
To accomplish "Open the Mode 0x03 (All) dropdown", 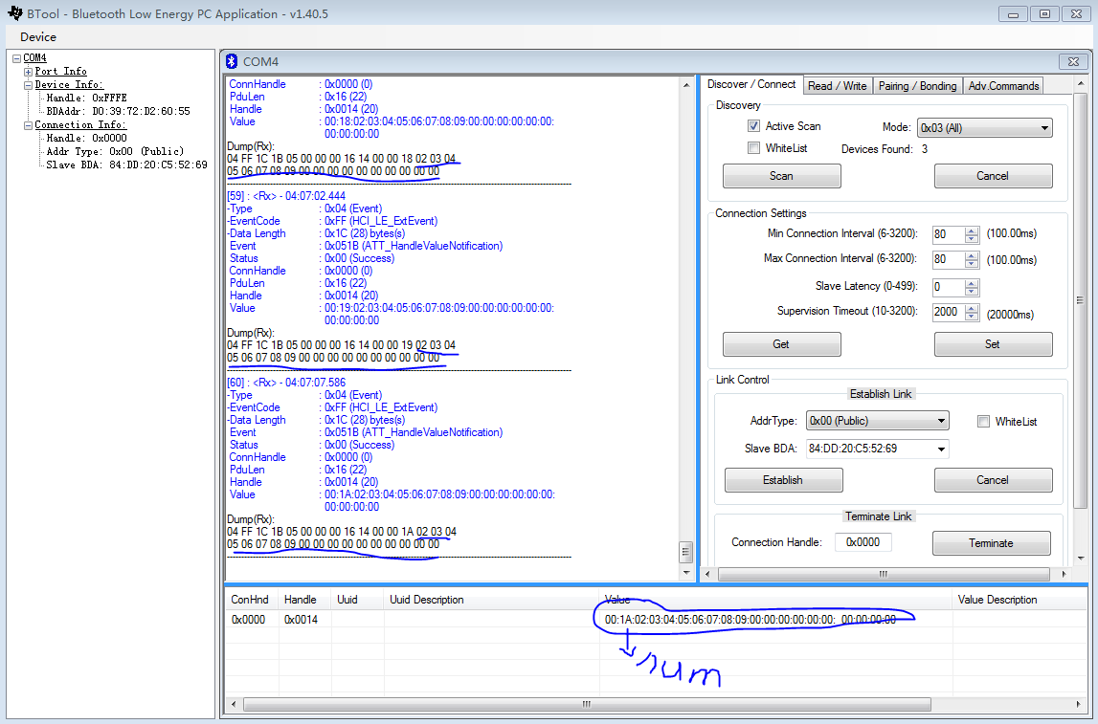I will point(985,128).
